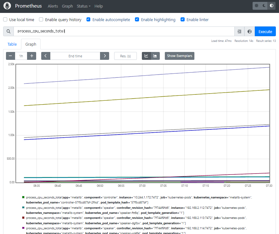The width and height of the screenshot is (279, 234).
Task: Click the 1h range input
Action: pos(21,56)
